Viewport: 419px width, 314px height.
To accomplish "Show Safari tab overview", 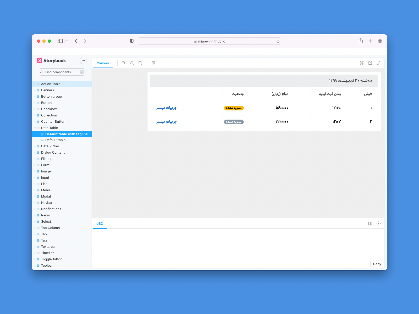I will click(x=380, y=41).
